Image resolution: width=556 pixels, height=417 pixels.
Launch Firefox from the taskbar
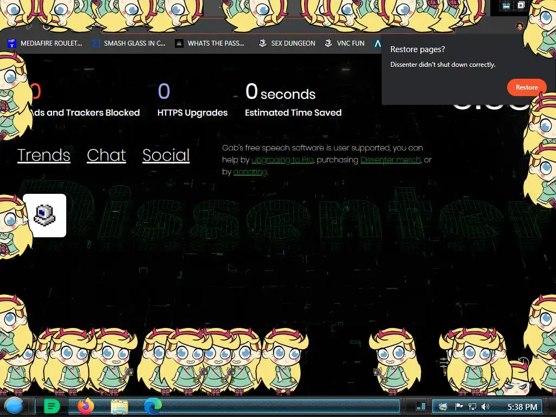(x=86, y=406)
